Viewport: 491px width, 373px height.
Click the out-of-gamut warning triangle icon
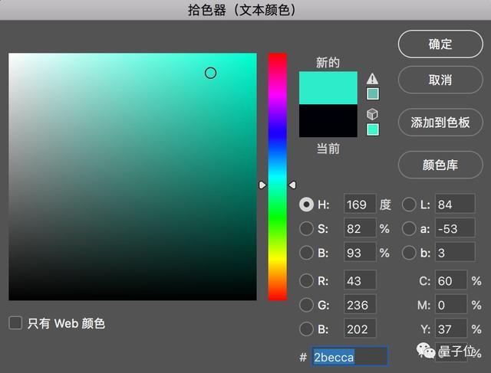click(x=373, y=78)
